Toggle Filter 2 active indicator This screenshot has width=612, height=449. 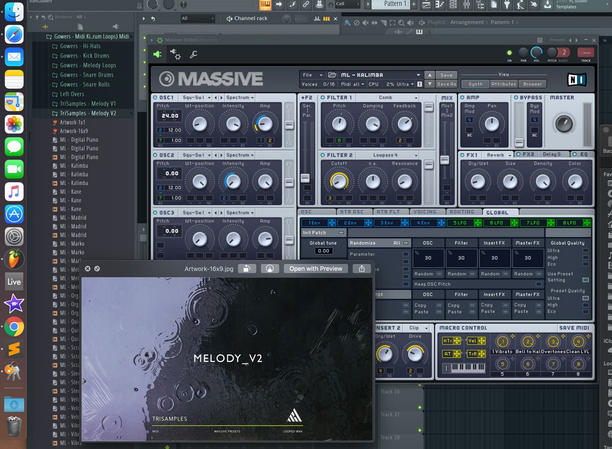pos(323,155)
